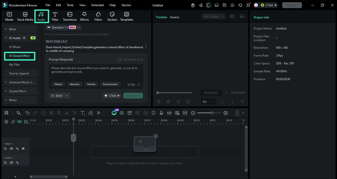The image size is (337, 179).
Task: Open the Edit menu
Action: [x=59, y=5]
